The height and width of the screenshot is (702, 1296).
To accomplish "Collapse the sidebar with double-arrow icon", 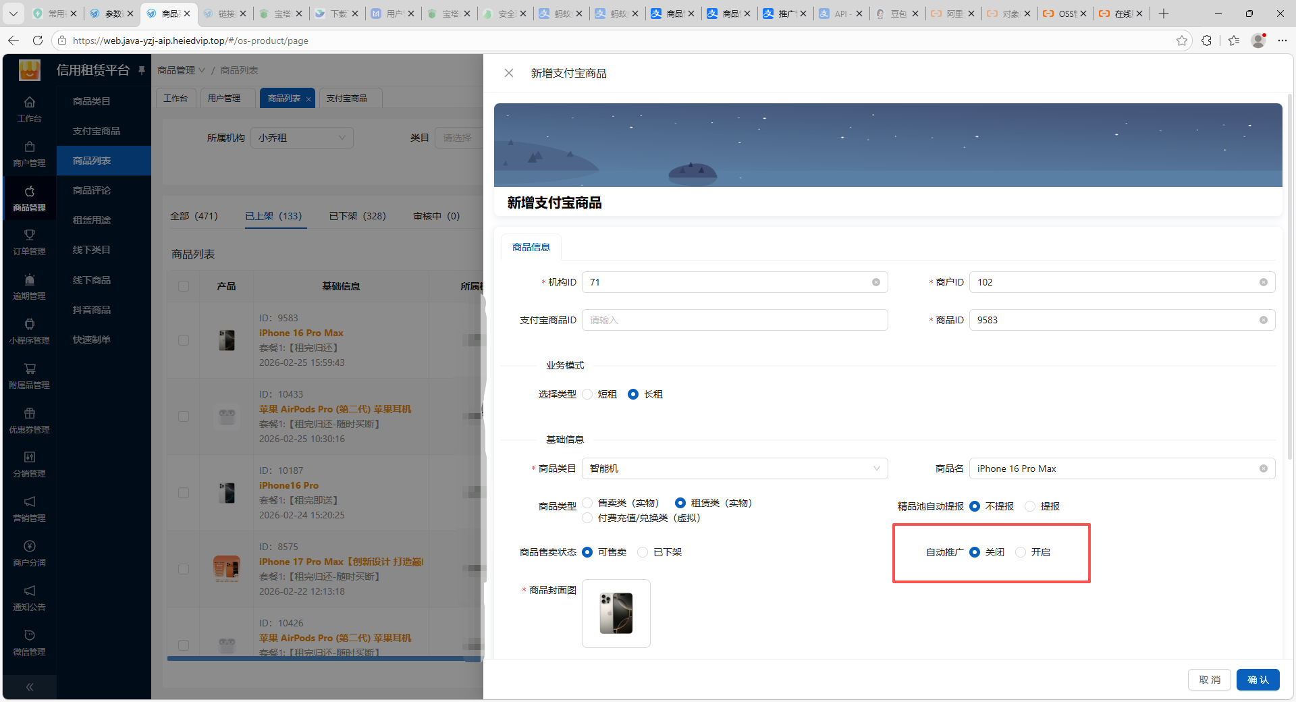I will [x=30, y=687].
